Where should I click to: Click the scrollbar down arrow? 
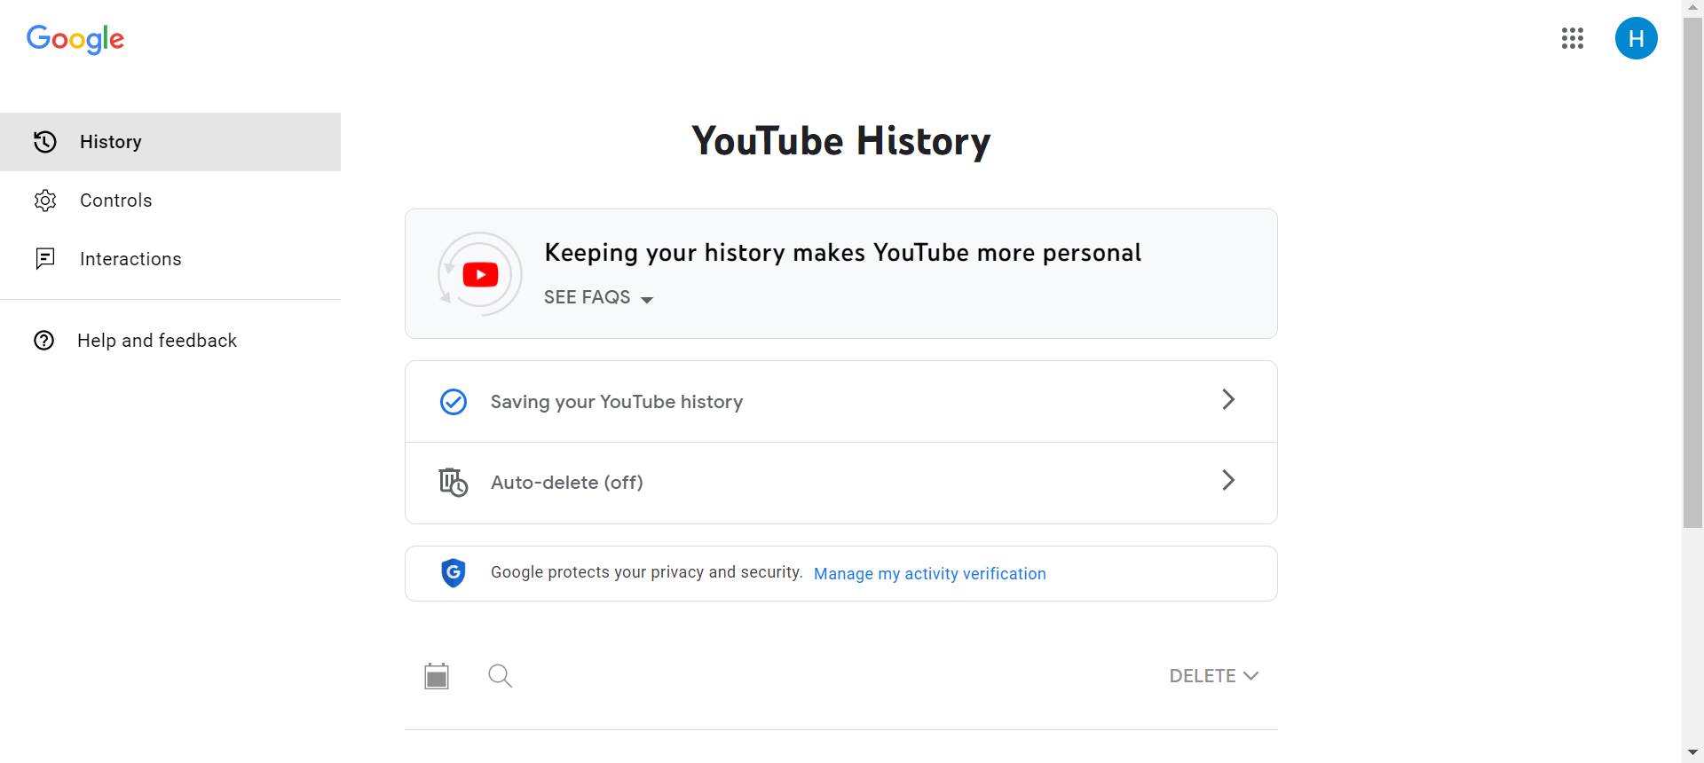coord(1693,753)
